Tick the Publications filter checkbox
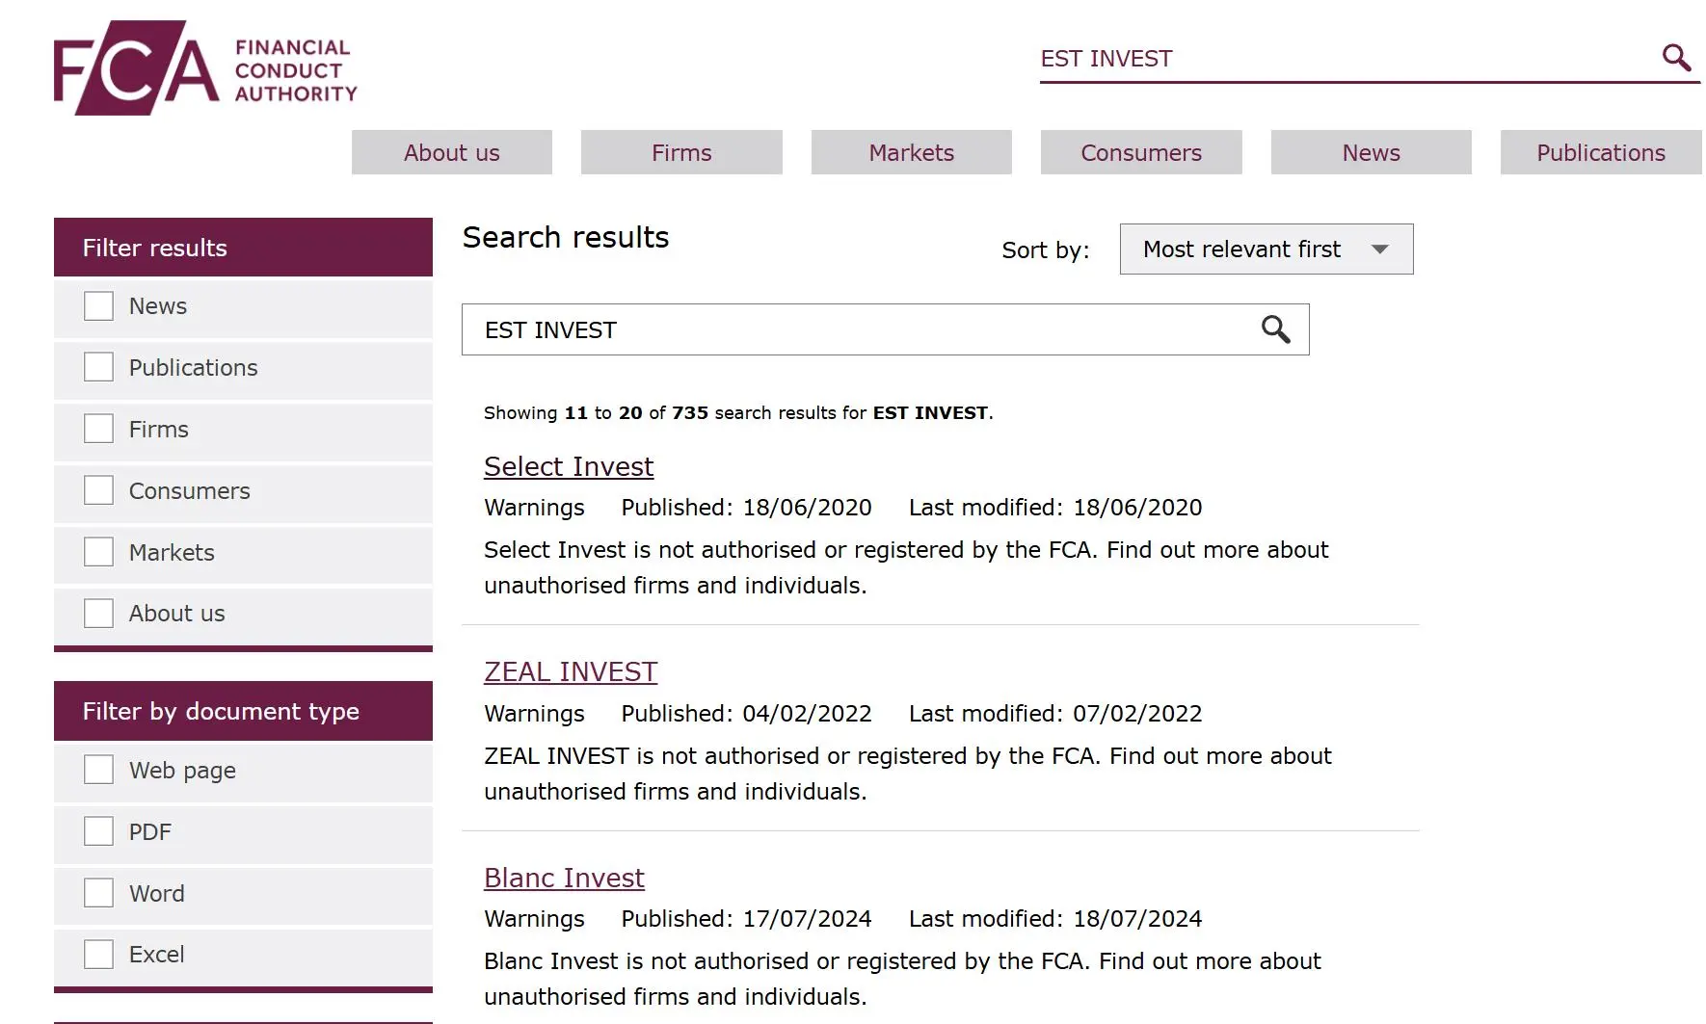Image resolution: width=1706 pixels, height=1024 pixels. click(98, 367)
